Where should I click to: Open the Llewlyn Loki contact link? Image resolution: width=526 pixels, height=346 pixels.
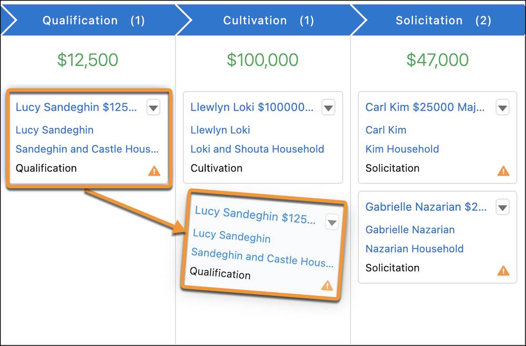220,130
